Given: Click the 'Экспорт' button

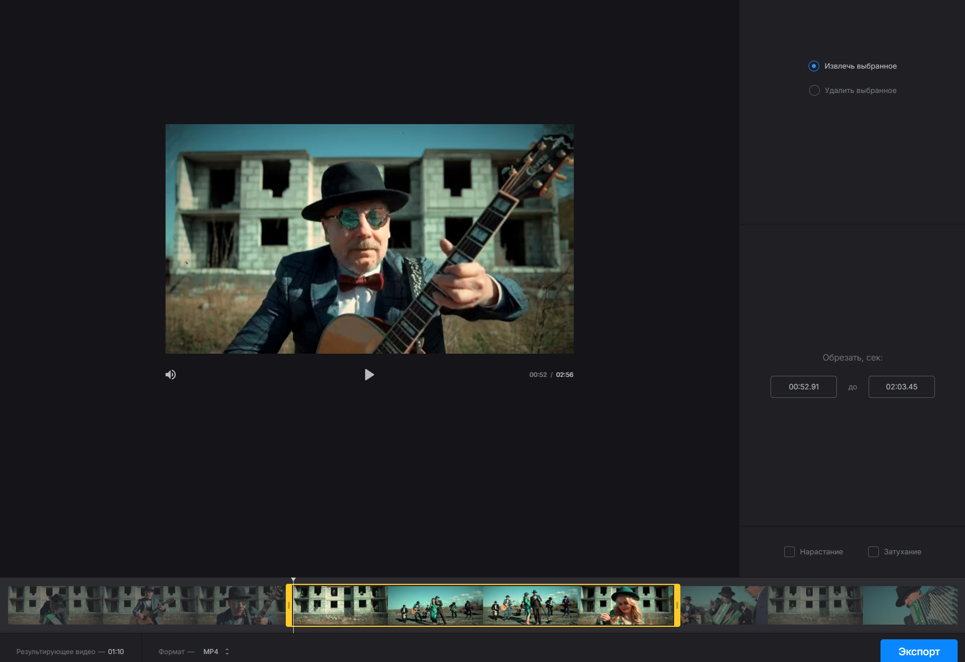Looking at the screenshot, I should [x=919, y=651].
